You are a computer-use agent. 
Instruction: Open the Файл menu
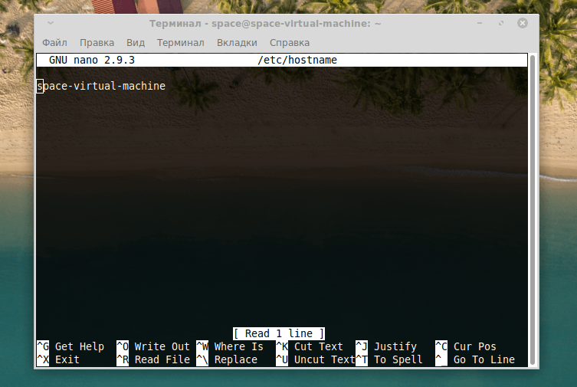(x=54, y=43)
